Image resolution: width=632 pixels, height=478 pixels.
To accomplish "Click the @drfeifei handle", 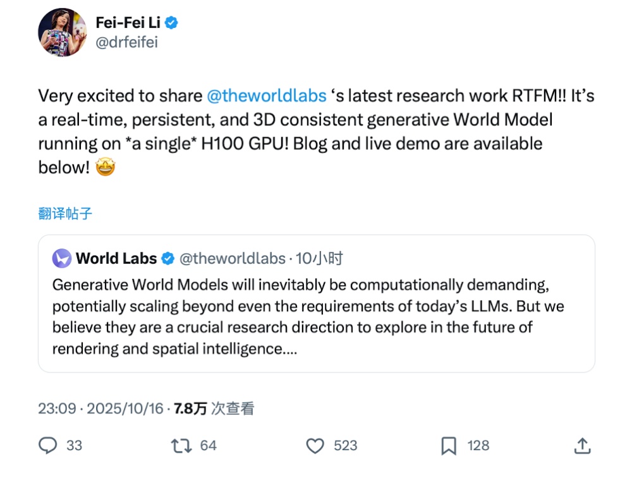I will (x=126, y=42).
